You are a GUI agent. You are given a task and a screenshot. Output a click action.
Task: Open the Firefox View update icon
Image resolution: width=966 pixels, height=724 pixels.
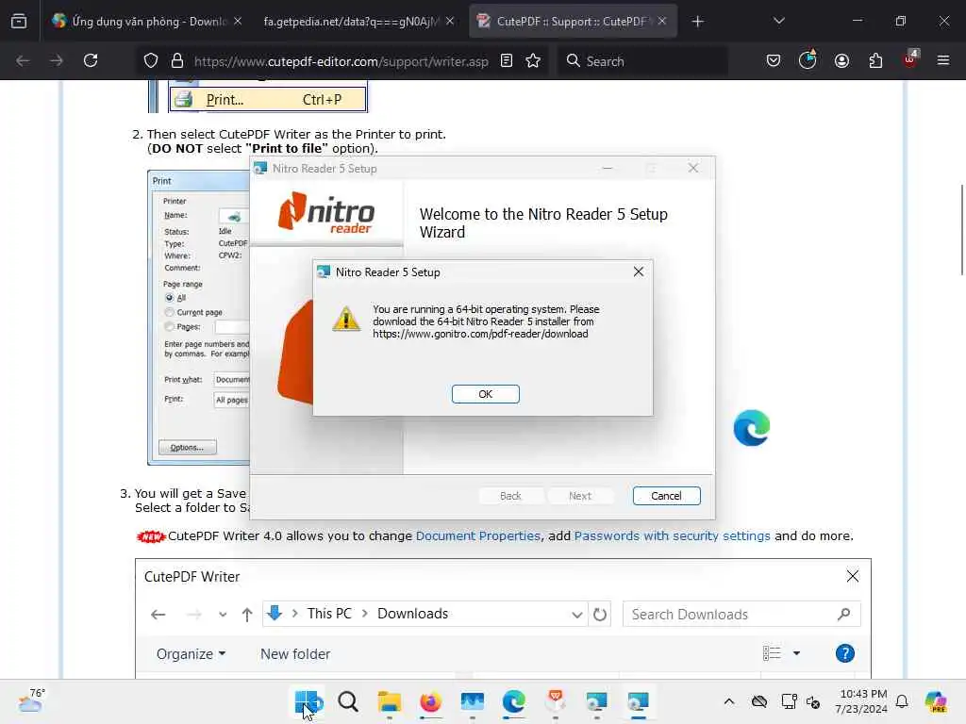808,59
